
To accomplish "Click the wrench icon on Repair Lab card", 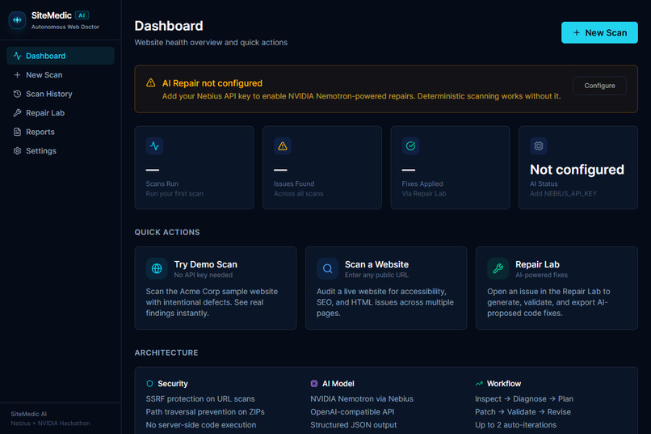I will point(498,268).
